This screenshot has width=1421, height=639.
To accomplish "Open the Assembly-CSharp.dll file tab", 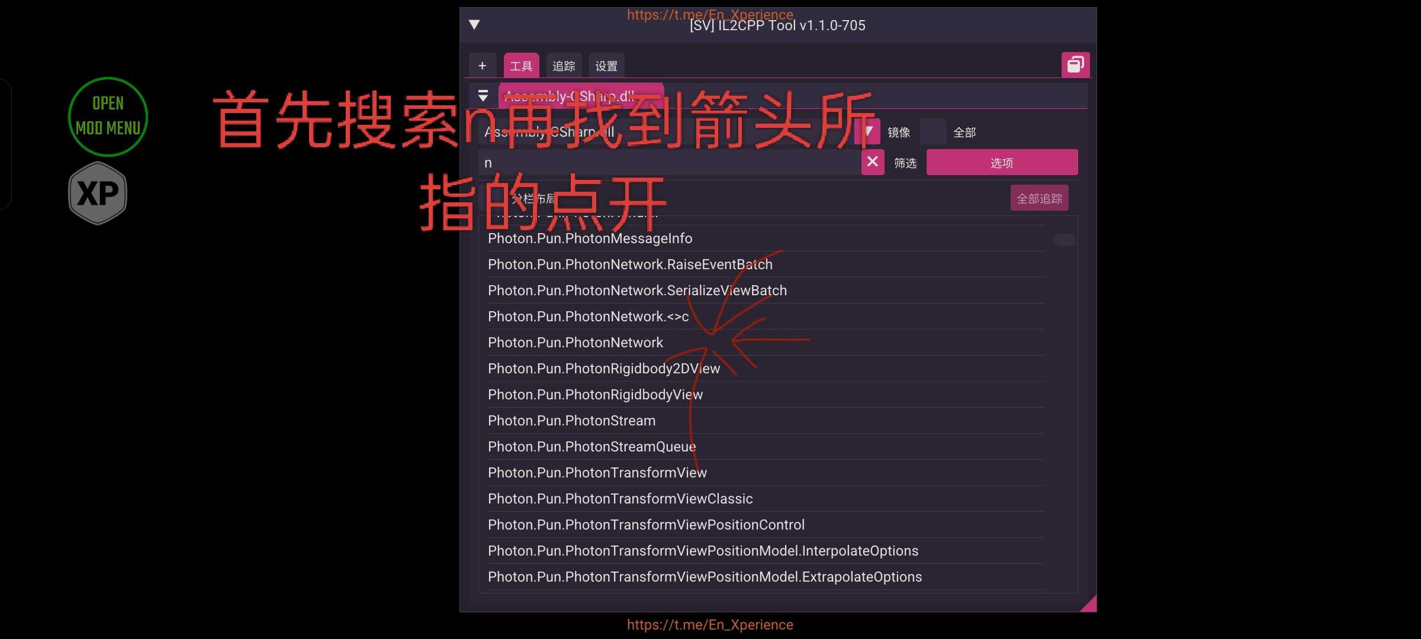I will [x=580, y=96].
